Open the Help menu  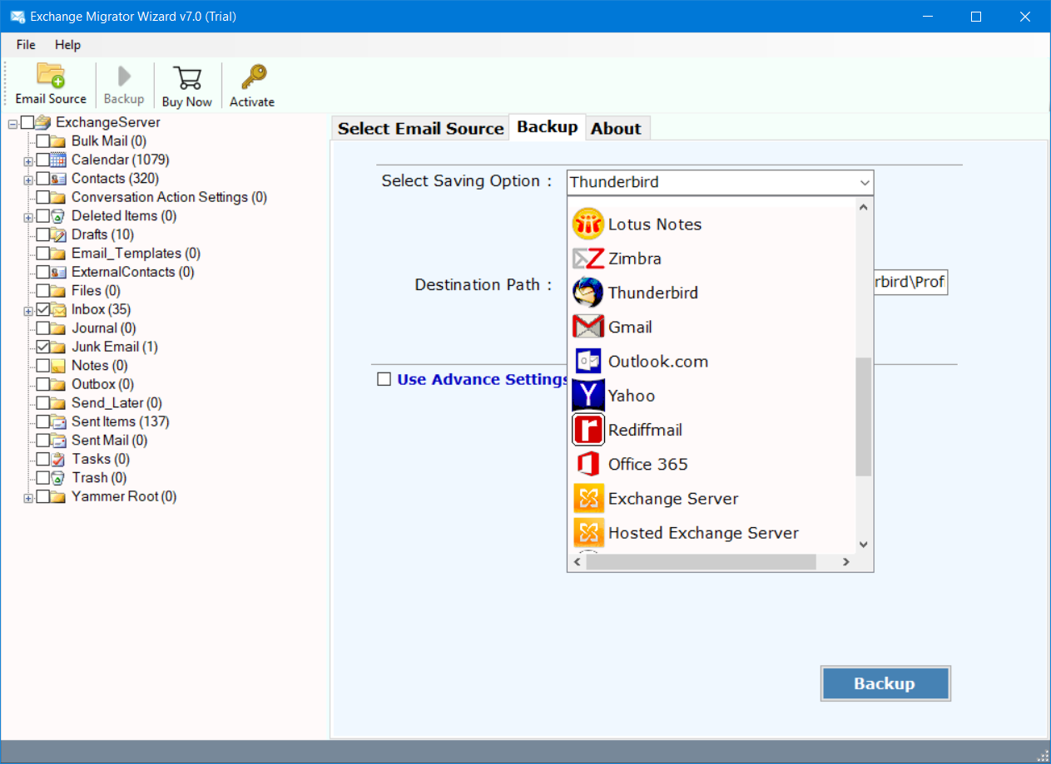[68, 45]
